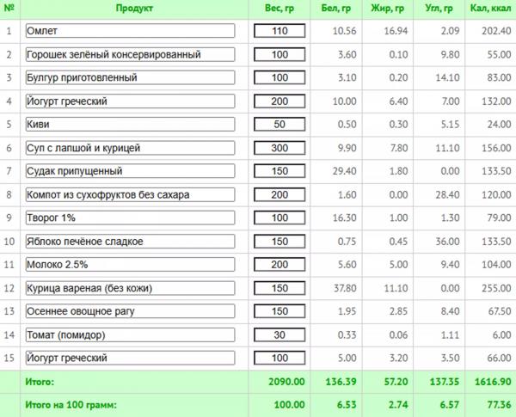The image size is (516, 417).
Task: Select the weight field of row 4 showing 200
Action: [279, 101]
